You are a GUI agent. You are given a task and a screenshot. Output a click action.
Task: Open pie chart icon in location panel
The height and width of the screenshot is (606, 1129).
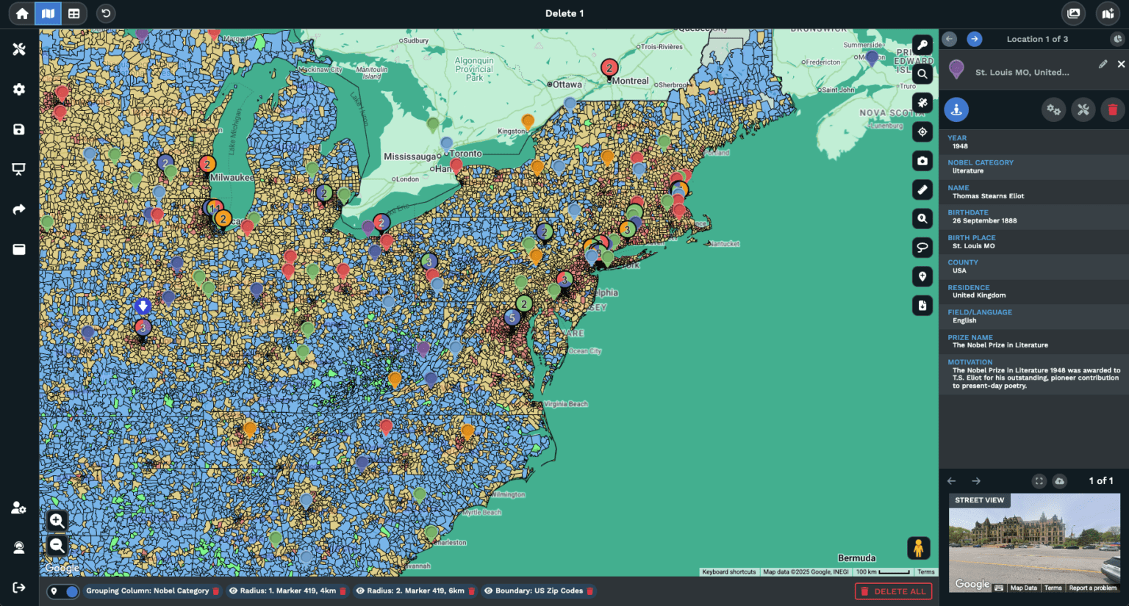[x=1117, y=39]
